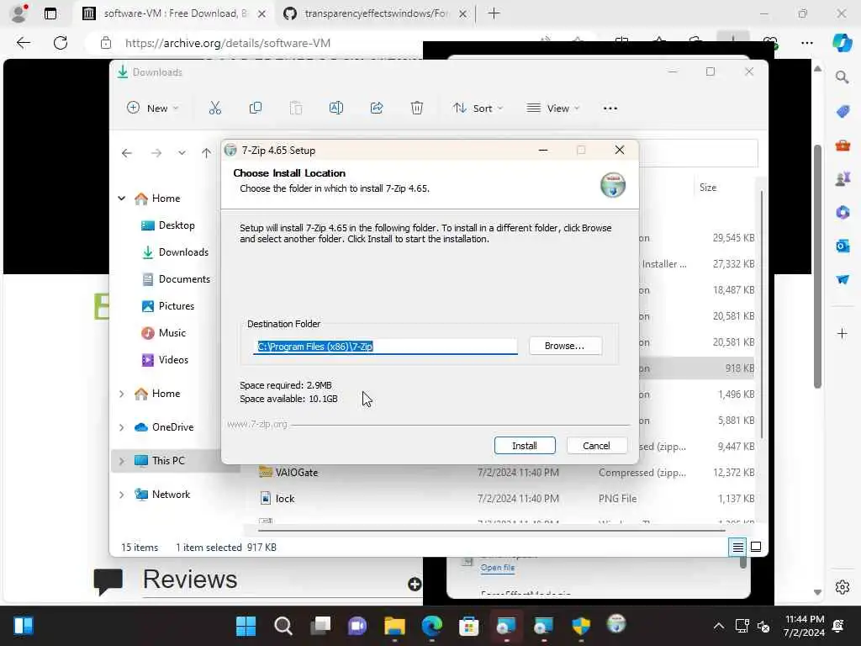Click the Delete trash icon in Downloads toolbar

tap(417, 109)
